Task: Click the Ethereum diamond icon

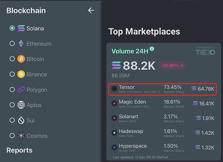Action: click(21, 43)
